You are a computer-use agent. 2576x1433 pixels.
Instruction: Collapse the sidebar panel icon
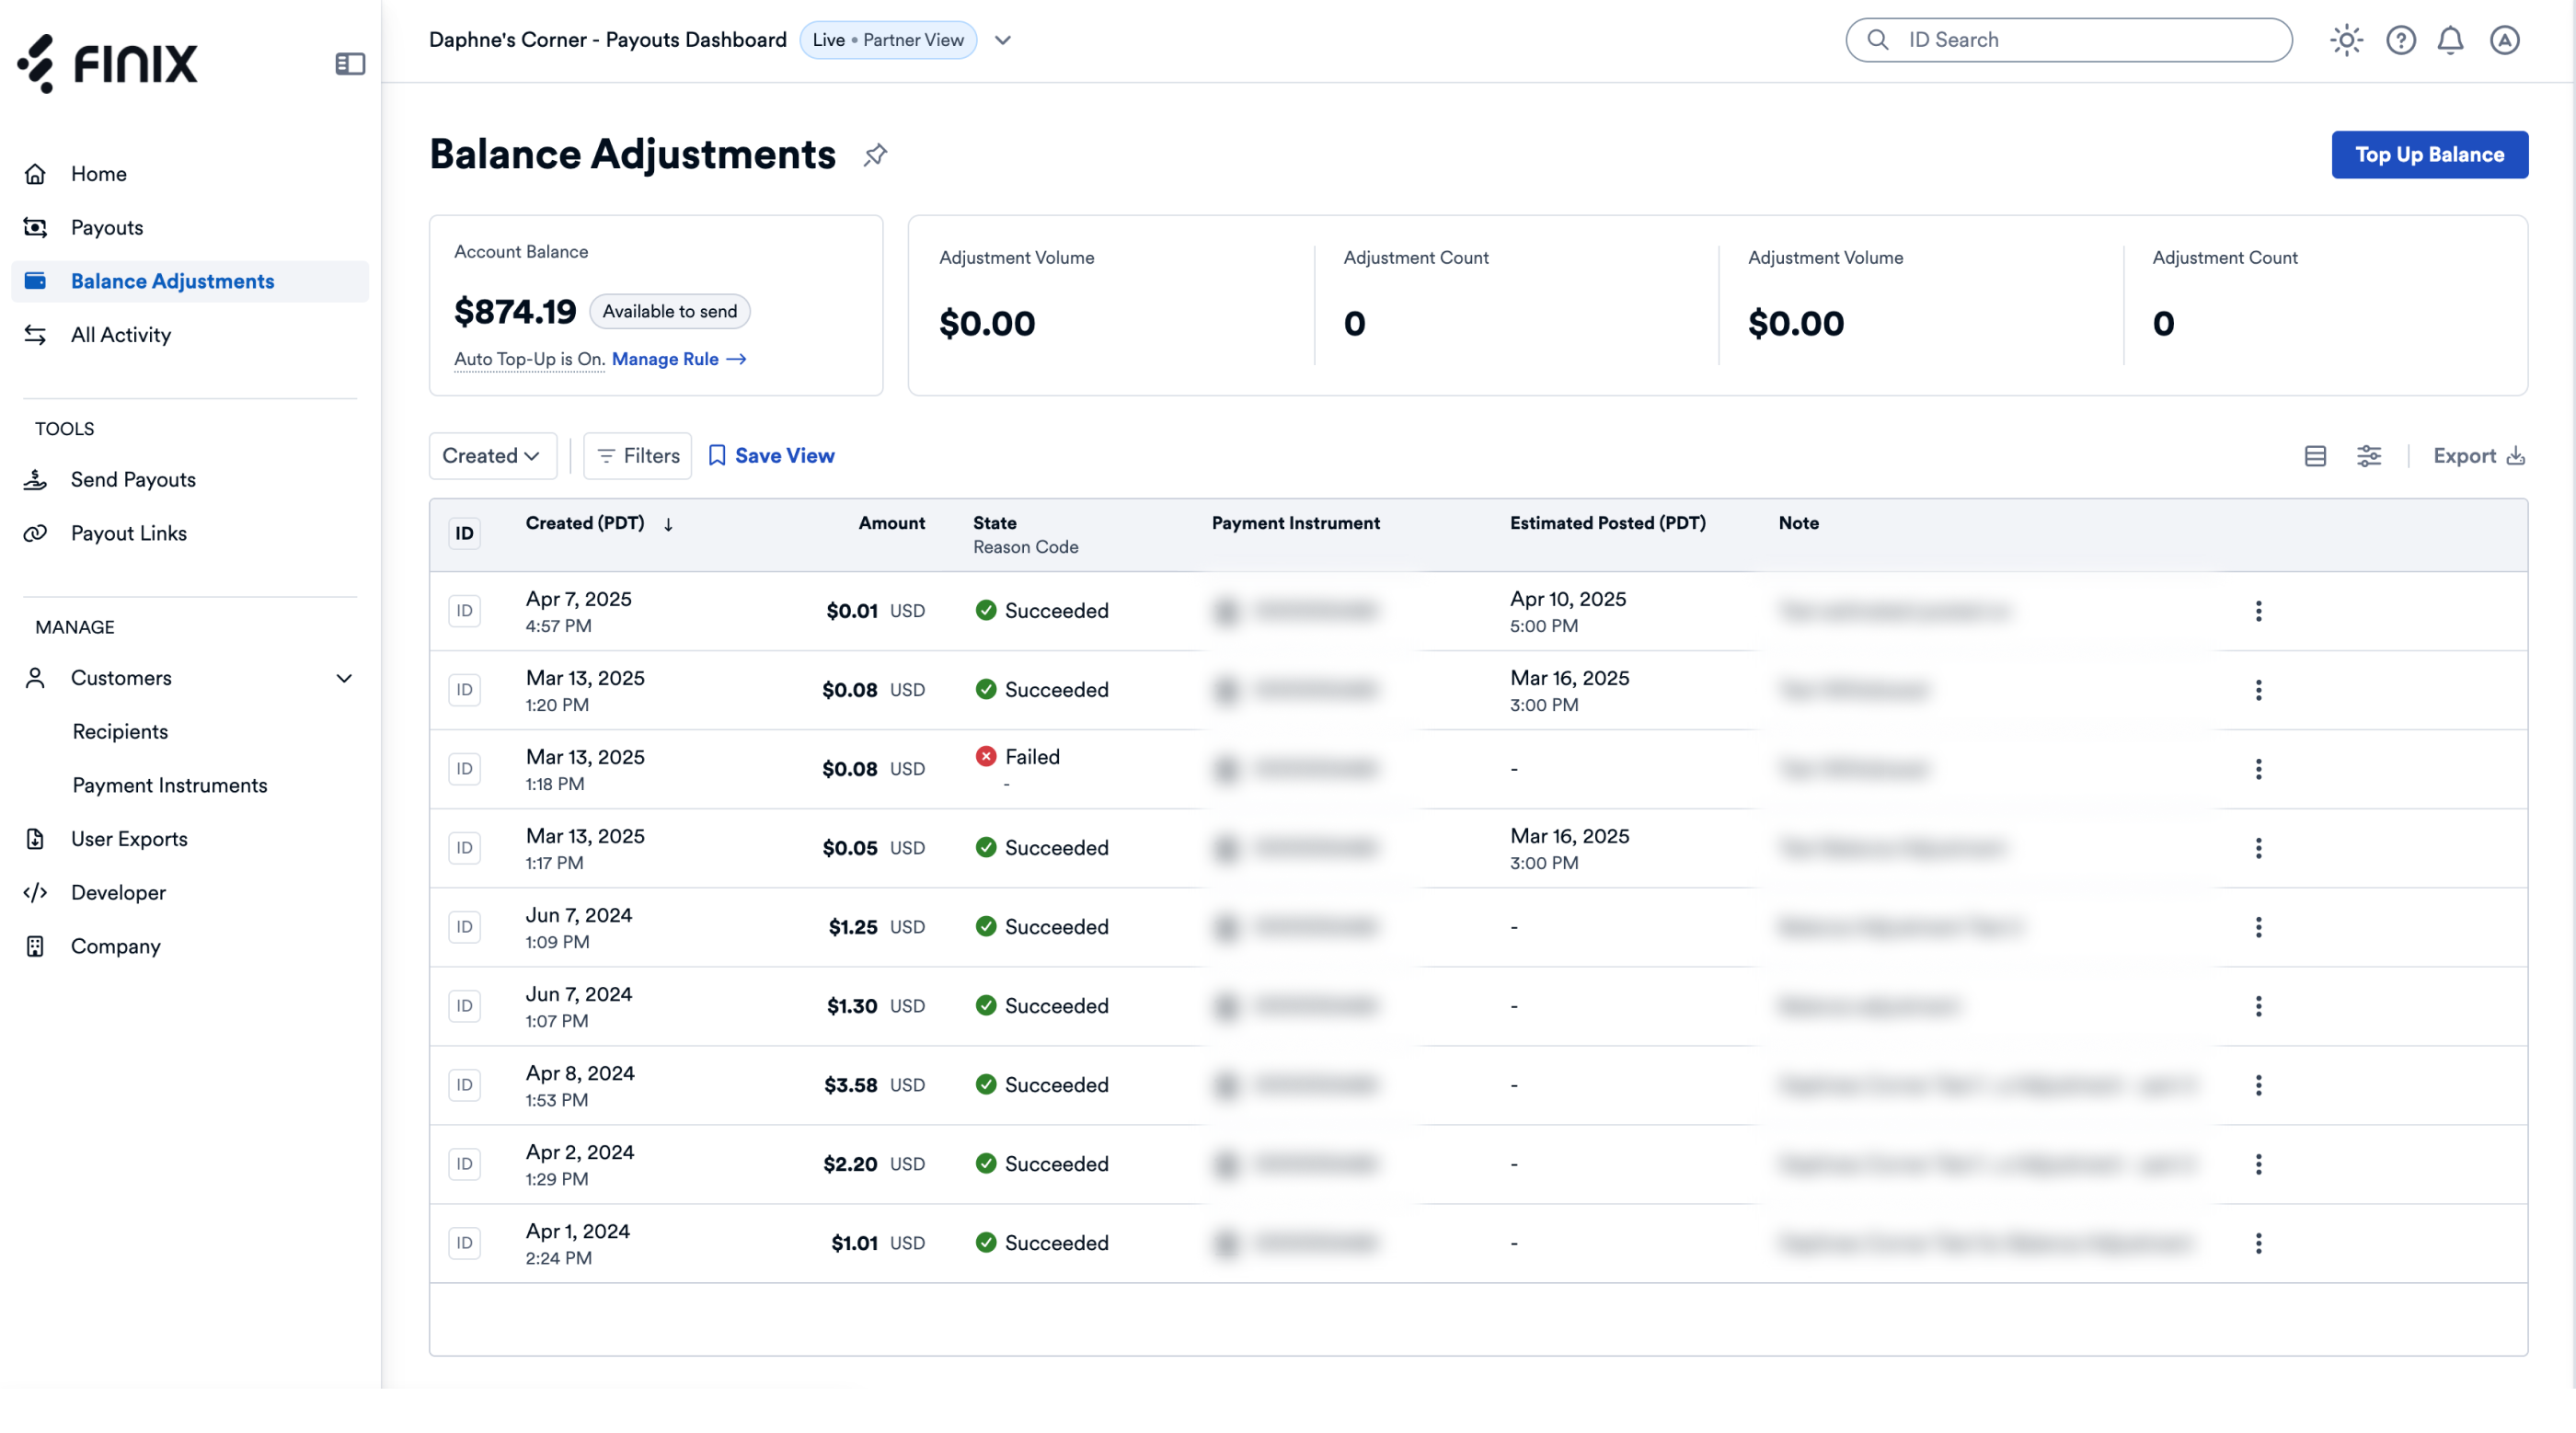click(350, 64)
